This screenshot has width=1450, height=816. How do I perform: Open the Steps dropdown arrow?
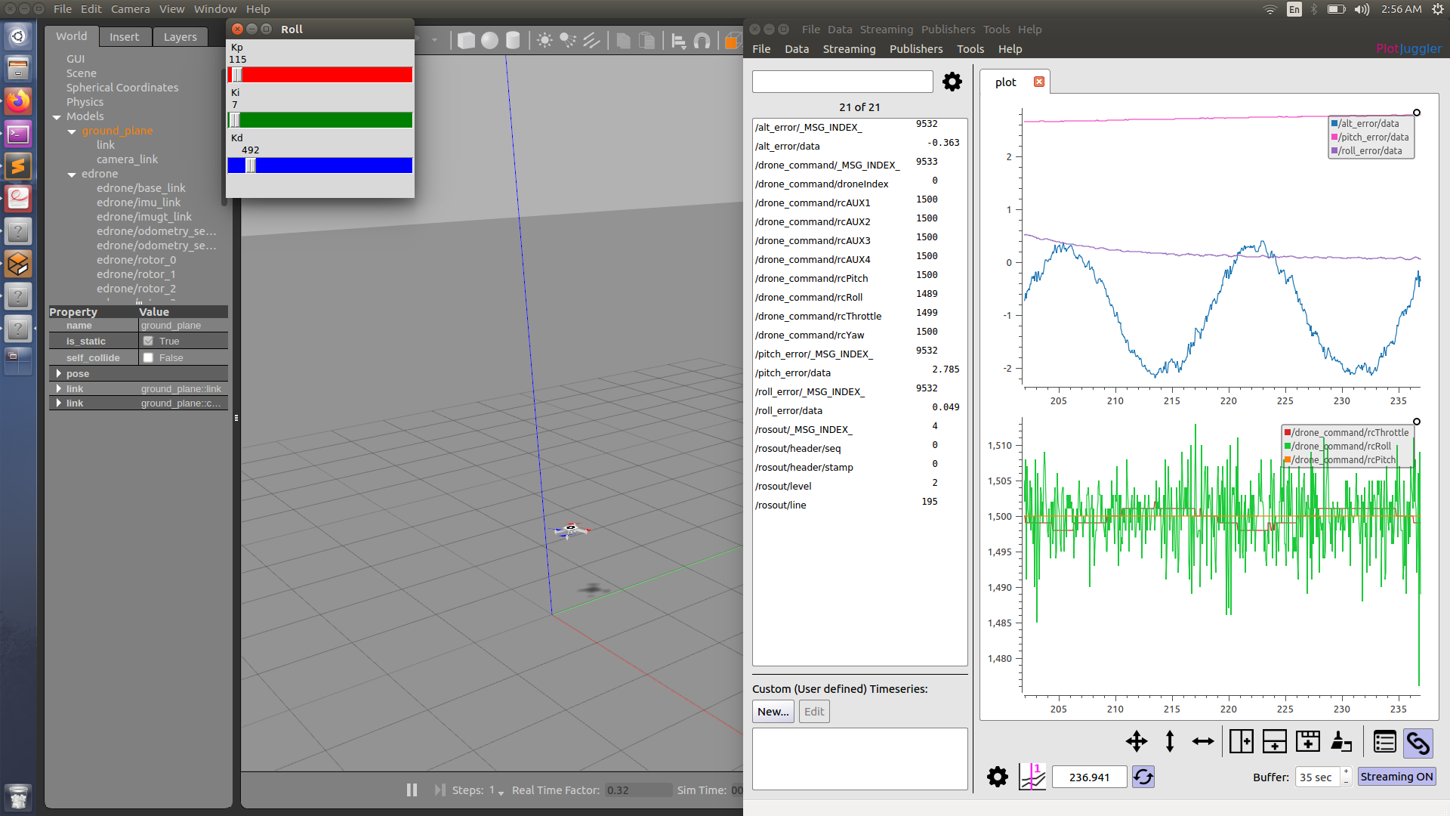pos(501,792)
